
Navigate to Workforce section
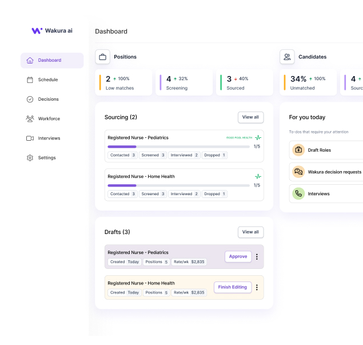click(x=49, y=118)
